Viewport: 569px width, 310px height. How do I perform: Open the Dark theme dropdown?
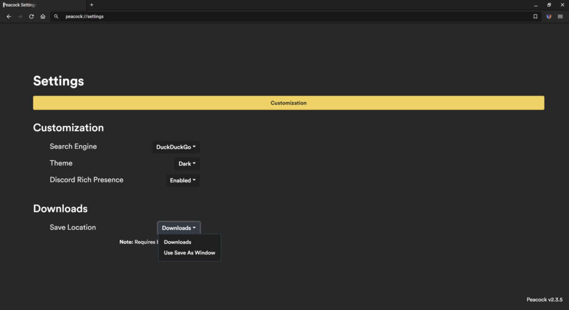(x=187, y=164)
